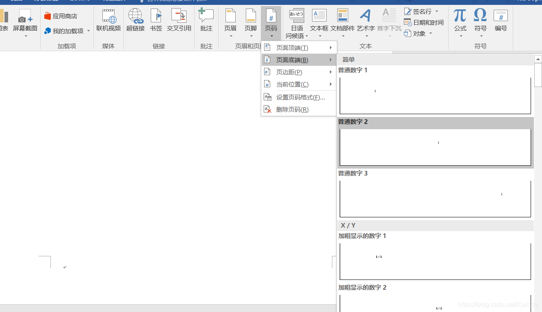Screen dimensions: 542x312
Task: Click the 书签 bookmark icon
Action: 156,15
